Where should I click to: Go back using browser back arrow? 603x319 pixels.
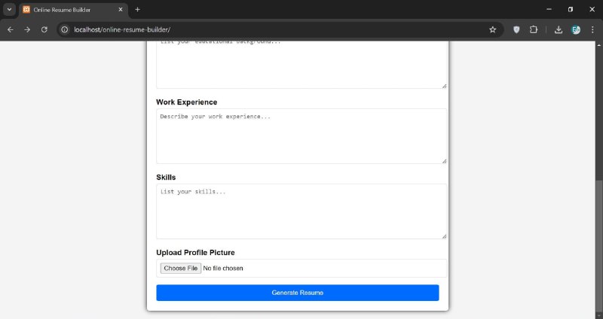point(11,29)
